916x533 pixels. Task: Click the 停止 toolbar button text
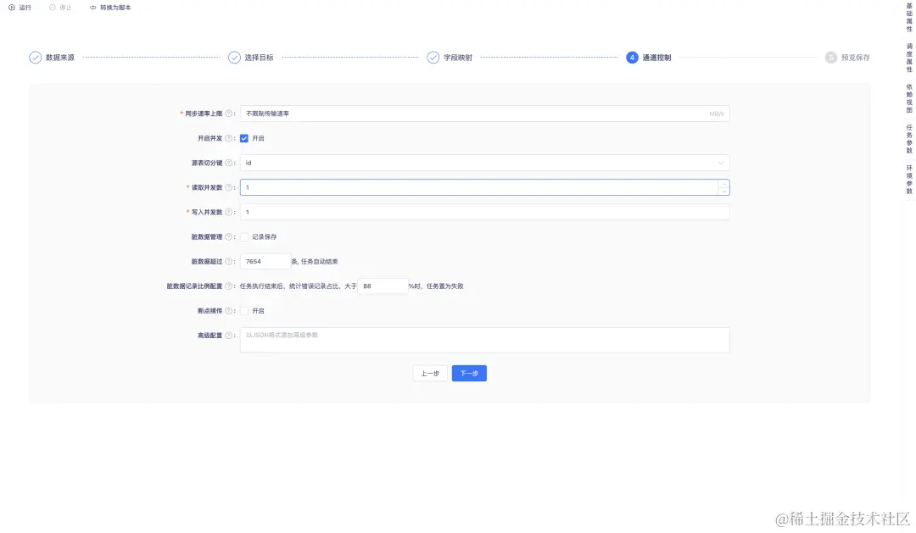(x=65, y=8)
